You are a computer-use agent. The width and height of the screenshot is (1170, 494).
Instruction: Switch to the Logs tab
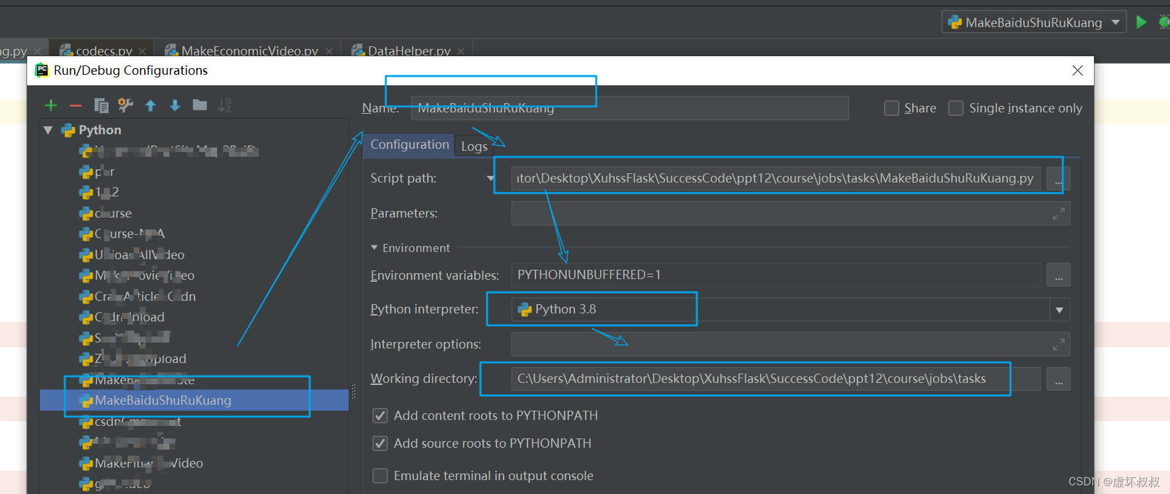474,146
